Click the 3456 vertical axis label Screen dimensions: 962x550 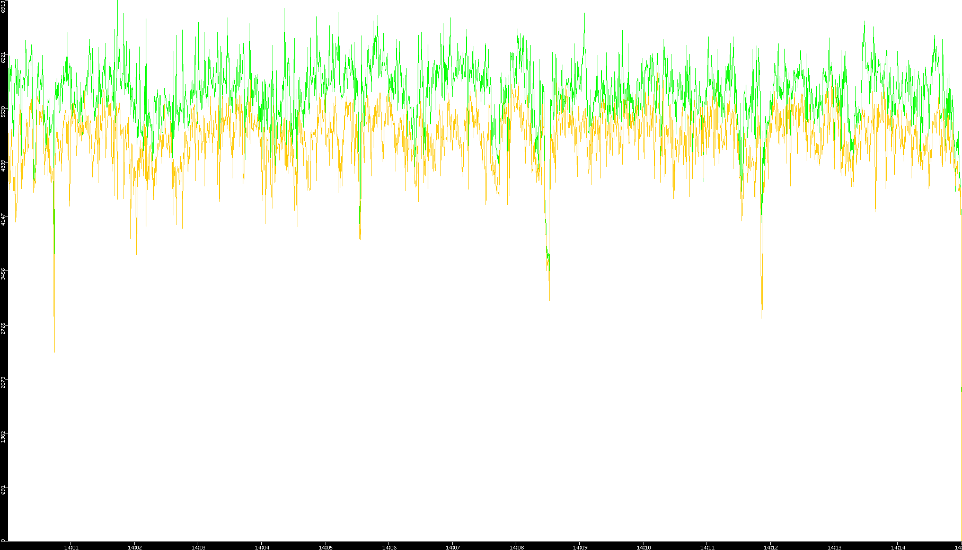point(3,273)
